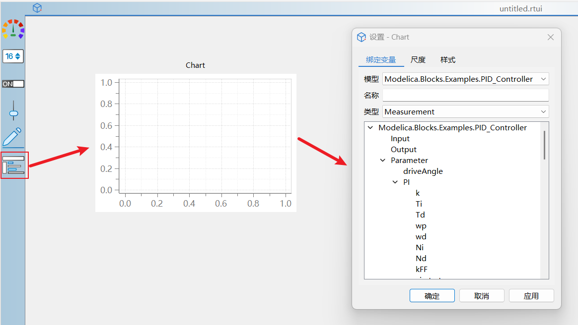Open the 模型 model dropdown
This screenshot has height=325, width=578.
coord(466,79)
